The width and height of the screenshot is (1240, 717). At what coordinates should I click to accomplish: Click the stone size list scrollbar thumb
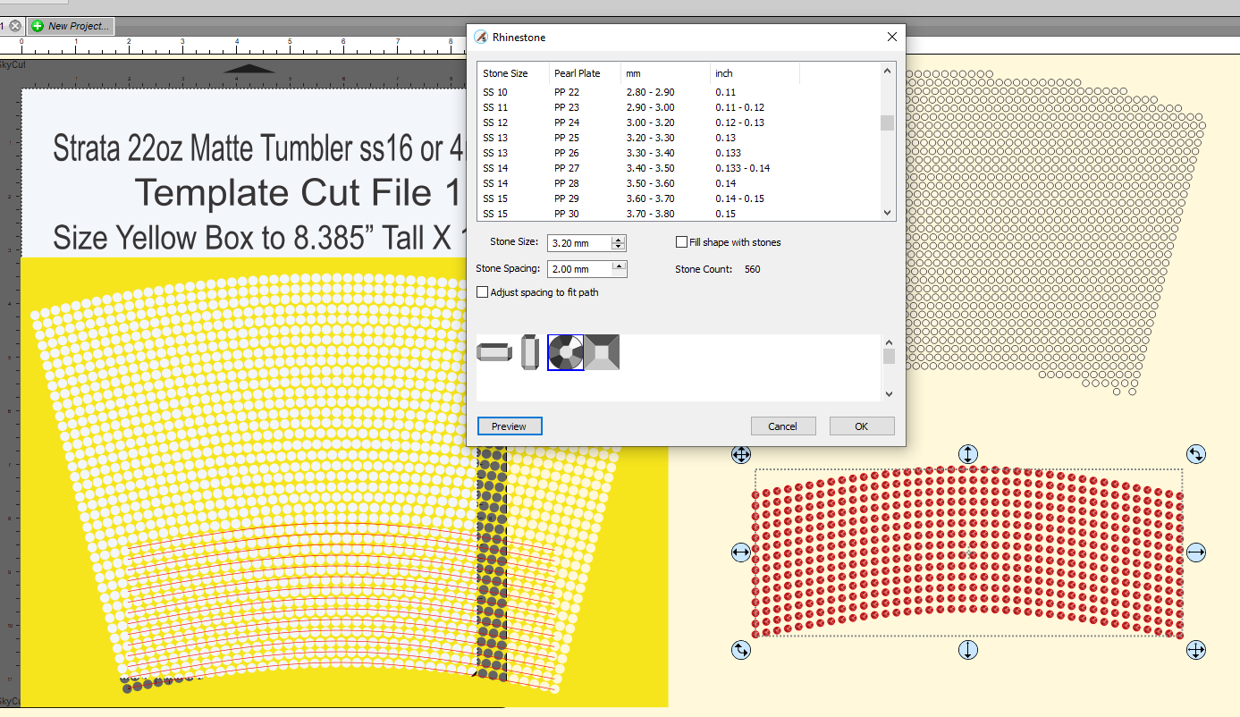click(x=887, y=123)
